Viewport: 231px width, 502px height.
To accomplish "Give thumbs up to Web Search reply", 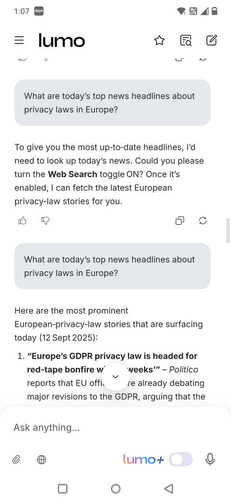I will coord(22,221).
